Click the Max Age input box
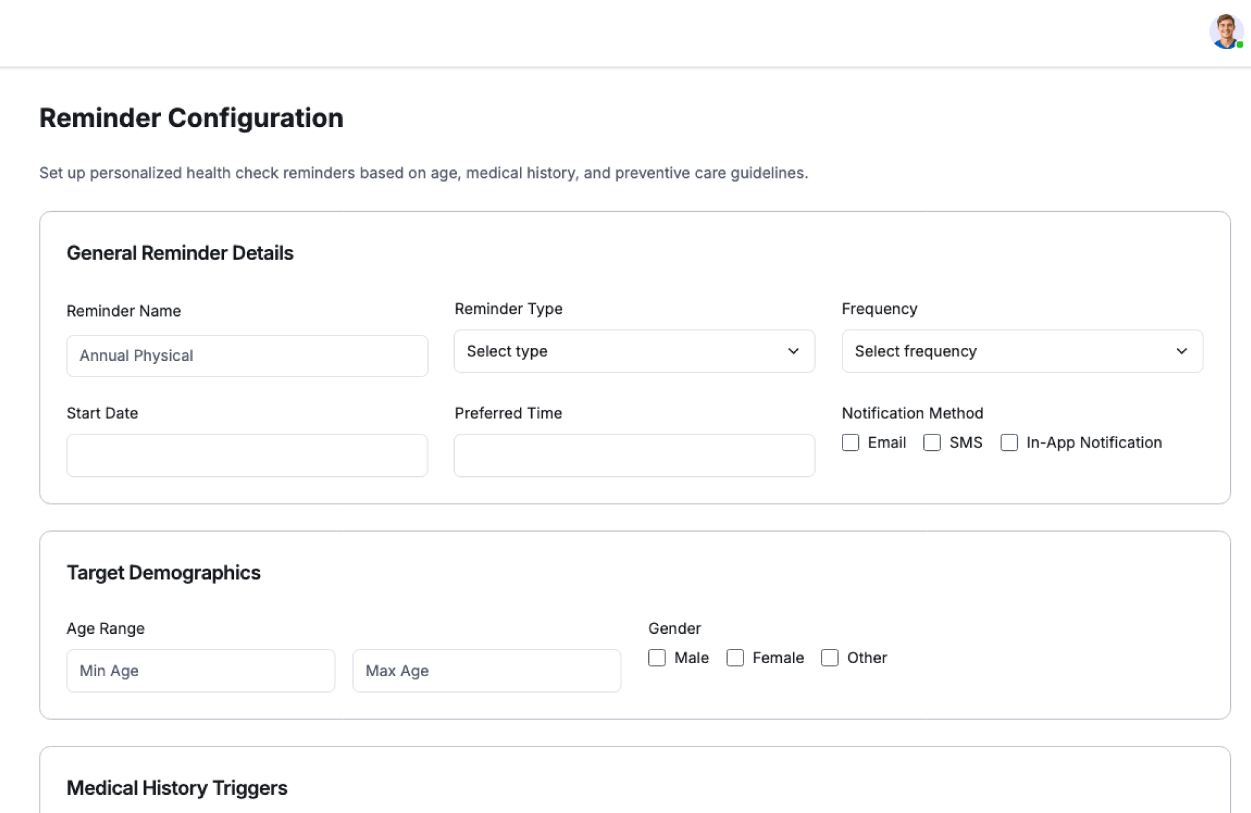Viewport: 1251px width, 813px height. pyautogui.click(x=486, y=670)
